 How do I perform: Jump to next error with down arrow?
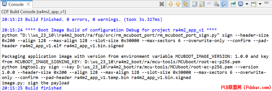[171, 4]
